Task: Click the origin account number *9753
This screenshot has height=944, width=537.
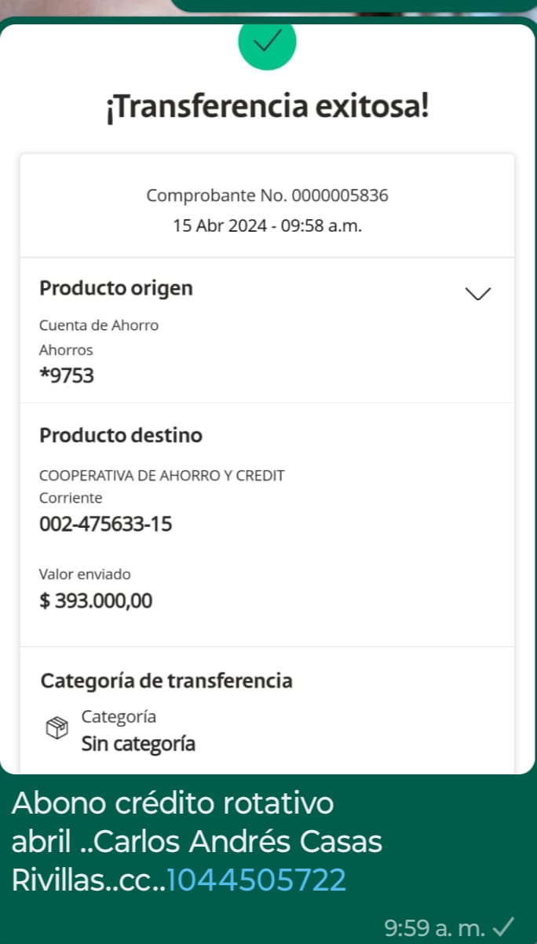Action: (67, 375)
